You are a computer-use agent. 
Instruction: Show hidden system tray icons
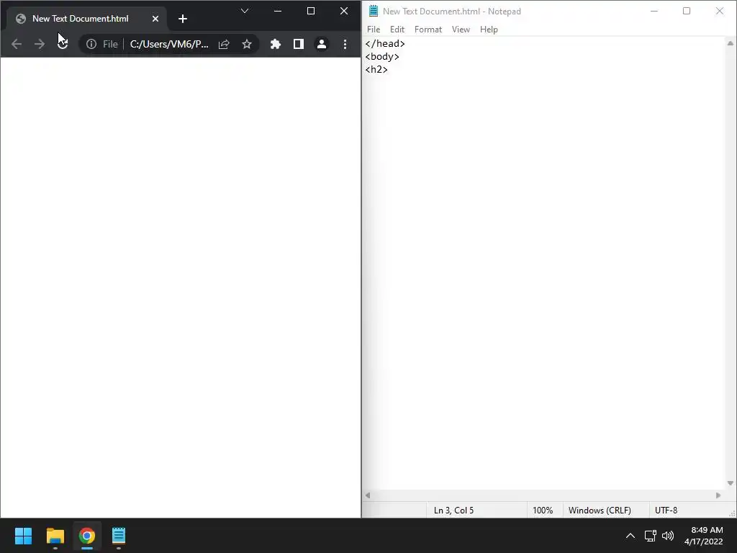click(630, 536)
